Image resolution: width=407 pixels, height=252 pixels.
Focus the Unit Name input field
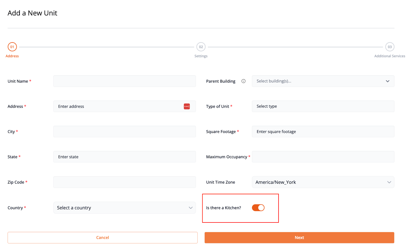(124, 81)
